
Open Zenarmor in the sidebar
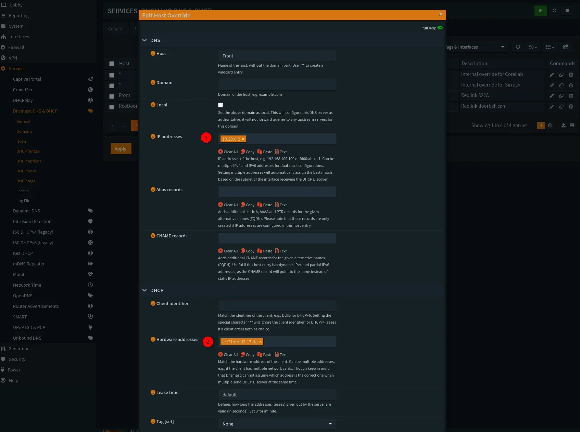(19, 349)
